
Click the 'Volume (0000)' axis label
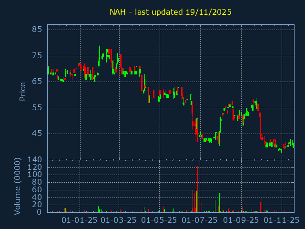coord(18,186)
